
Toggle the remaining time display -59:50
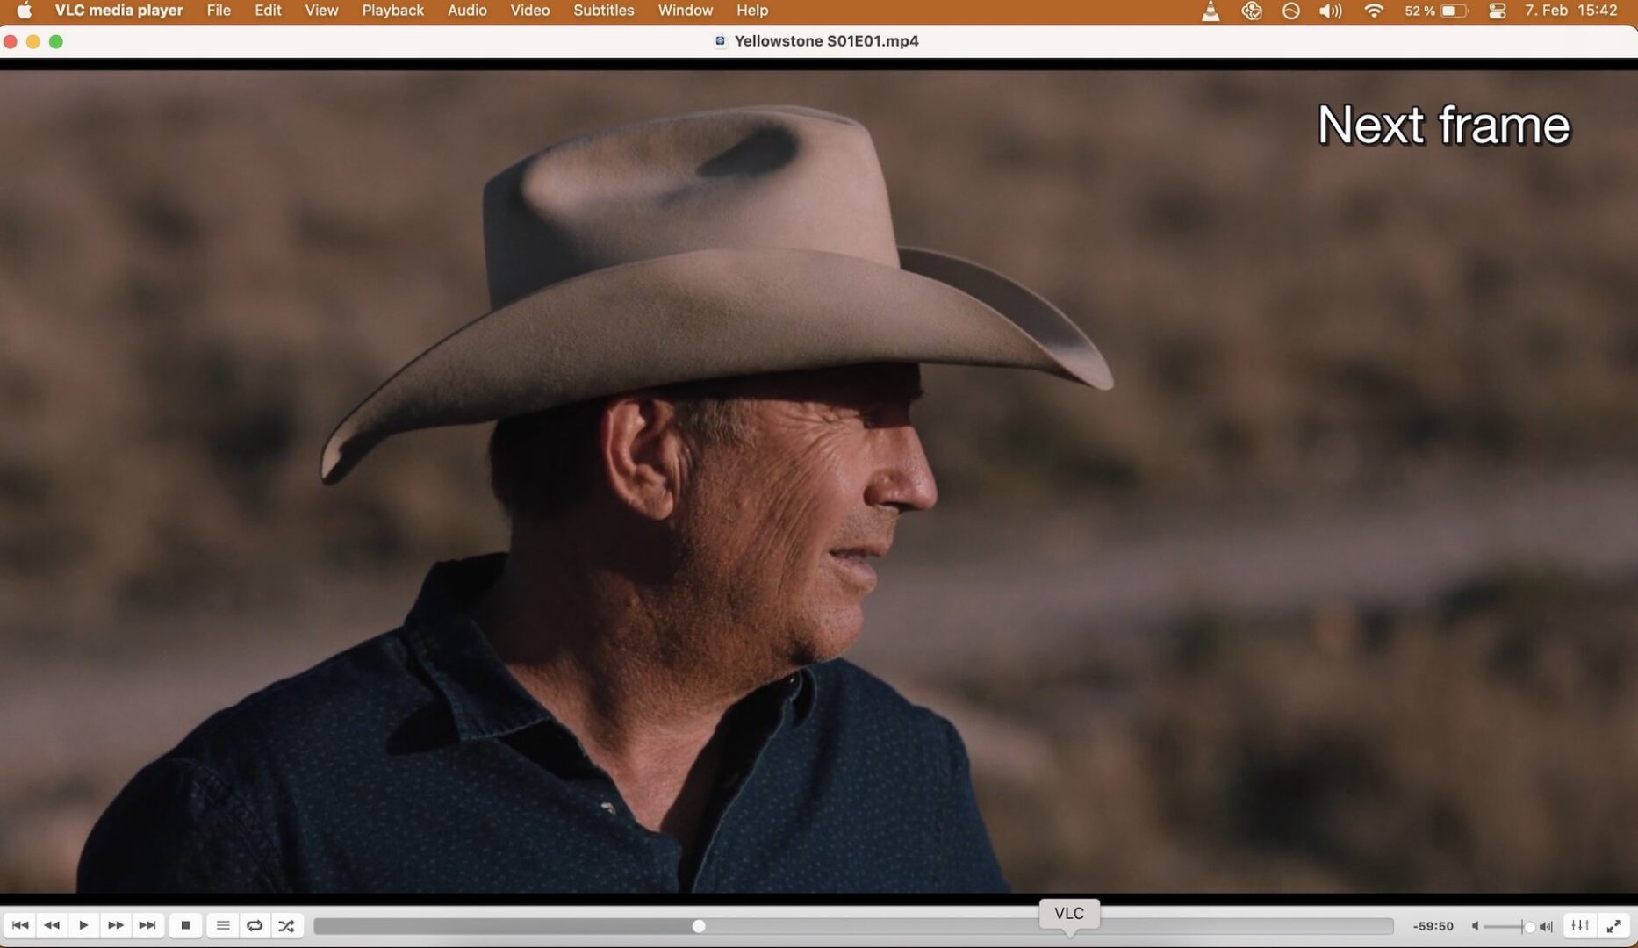click(1433, 926)
